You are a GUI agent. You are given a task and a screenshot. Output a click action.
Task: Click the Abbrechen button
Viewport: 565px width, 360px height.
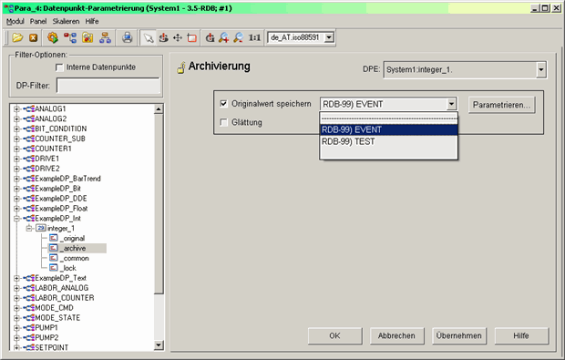pos(396,335)
